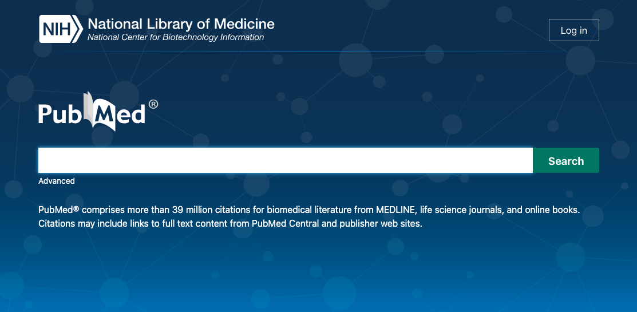Open the Advanced search link
Screen dimensions: 637x312
click(57, 181)
